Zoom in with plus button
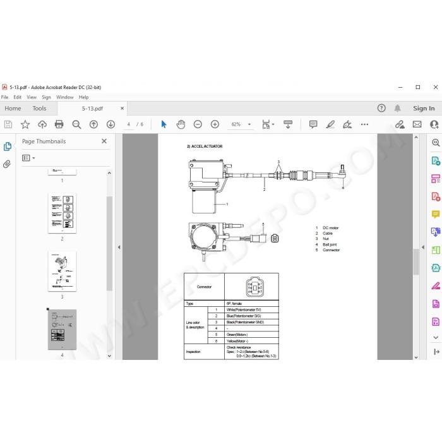Viewport: 442px width, 442px height. [215, 124]
